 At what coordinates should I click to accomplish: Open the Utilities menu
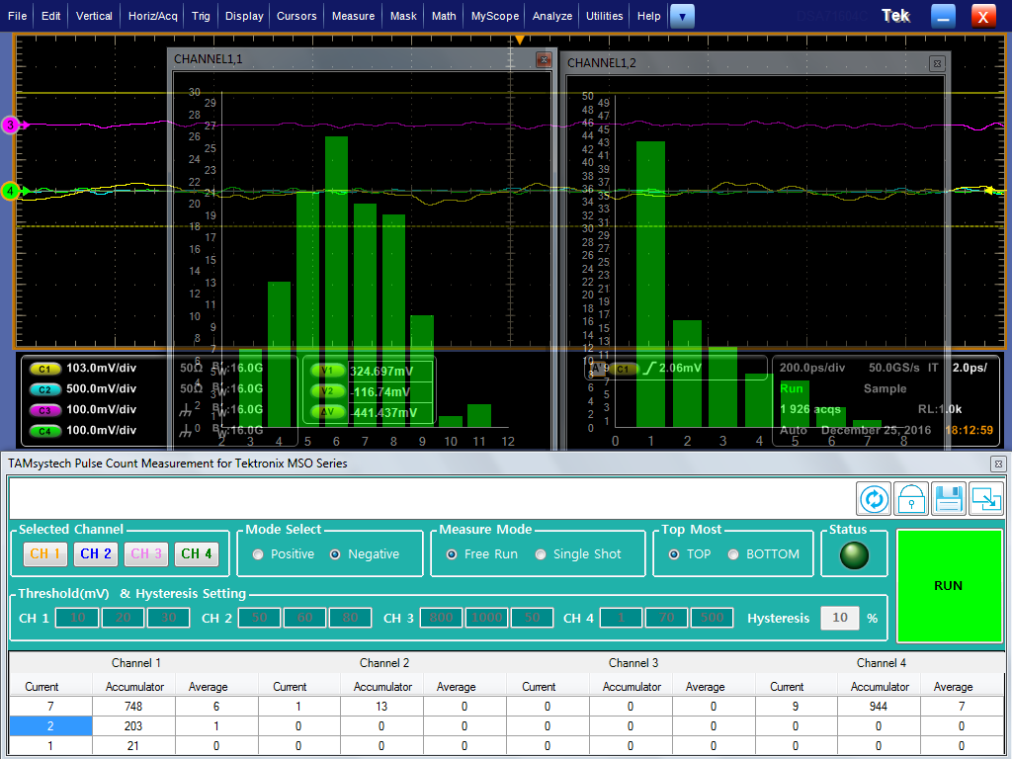coord(605,16)
